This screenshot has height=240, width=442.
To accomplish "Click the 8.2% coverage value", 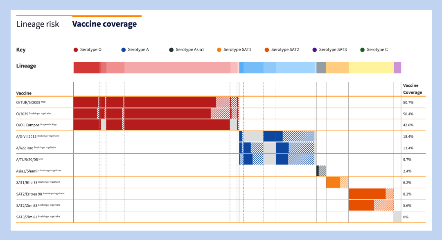I will coord(407,194).
